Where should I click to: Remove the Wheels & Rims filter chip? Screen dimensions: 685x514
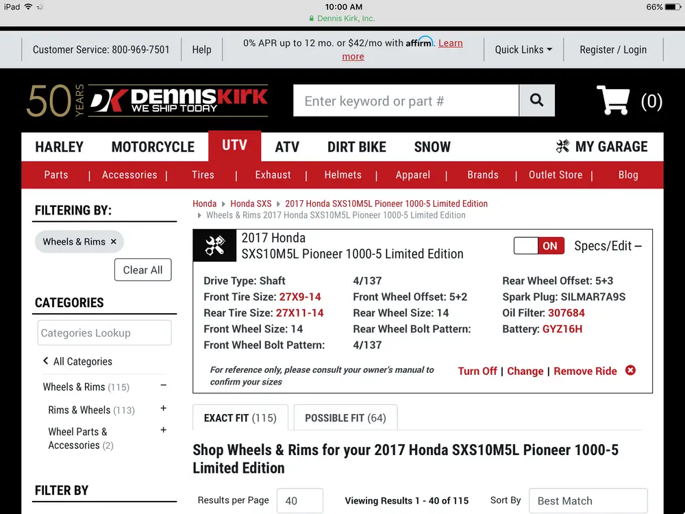click(x=114, y=242)
